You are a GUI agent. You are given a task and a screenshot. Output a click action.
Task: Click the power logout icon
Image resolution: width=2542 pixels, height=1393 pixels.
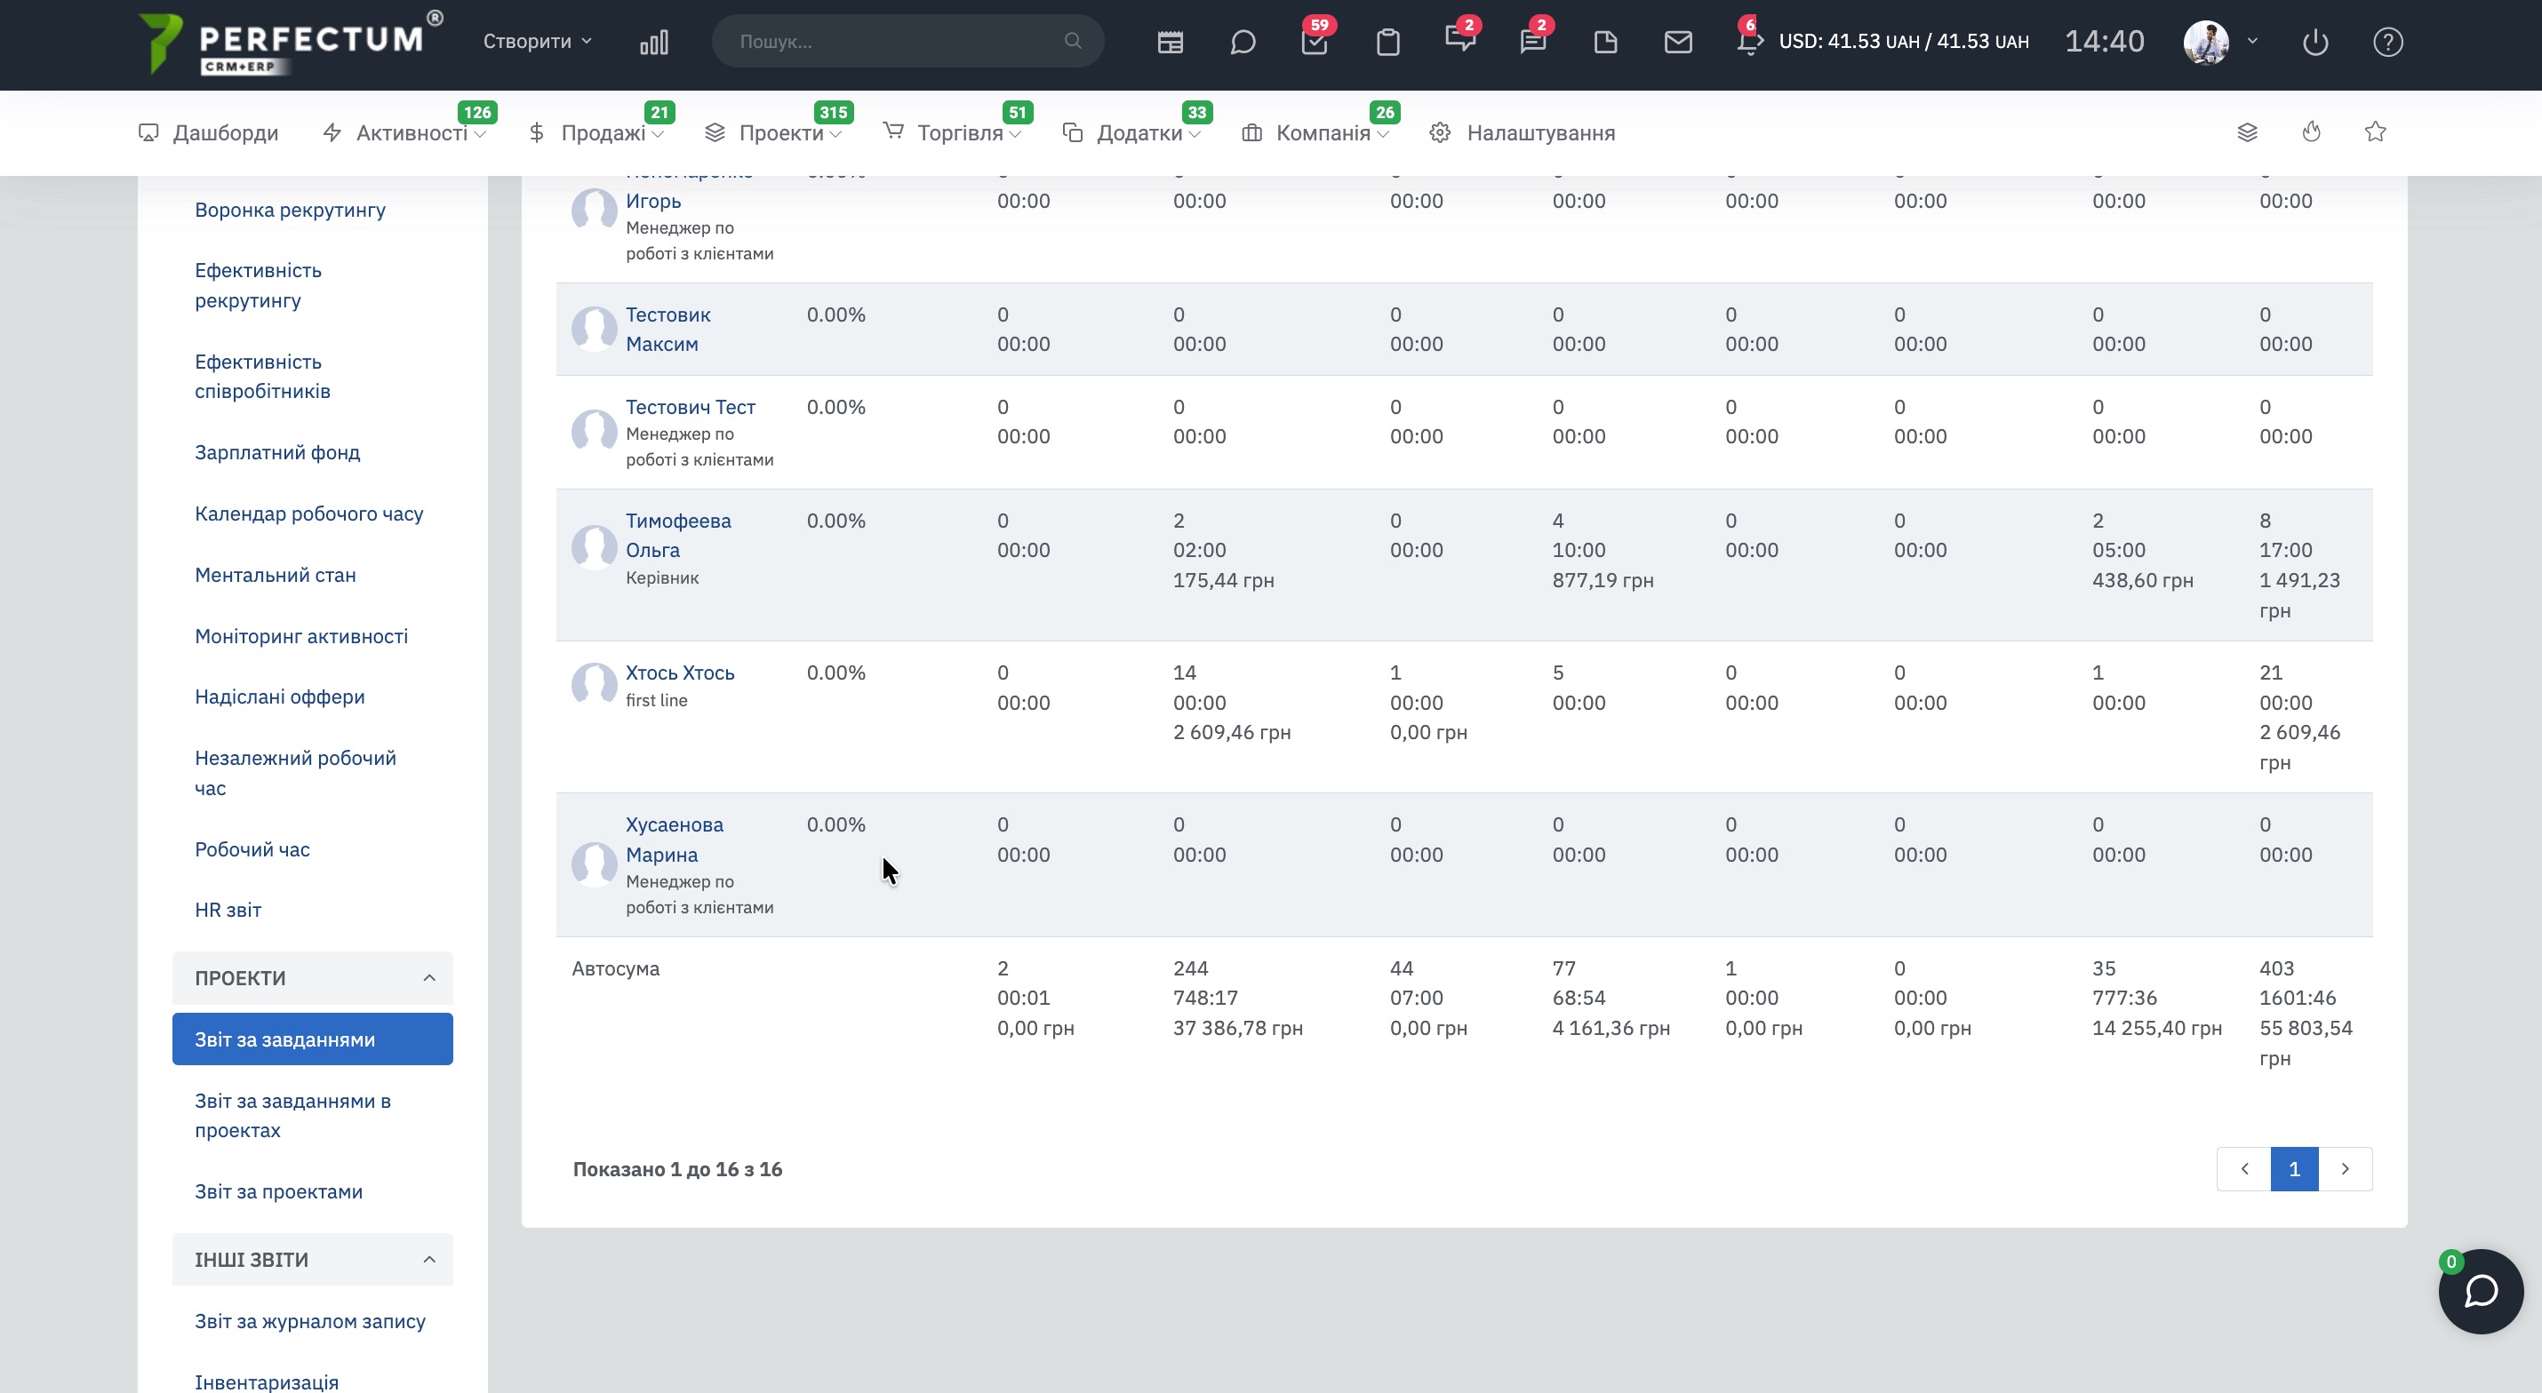click(2315, 43)
